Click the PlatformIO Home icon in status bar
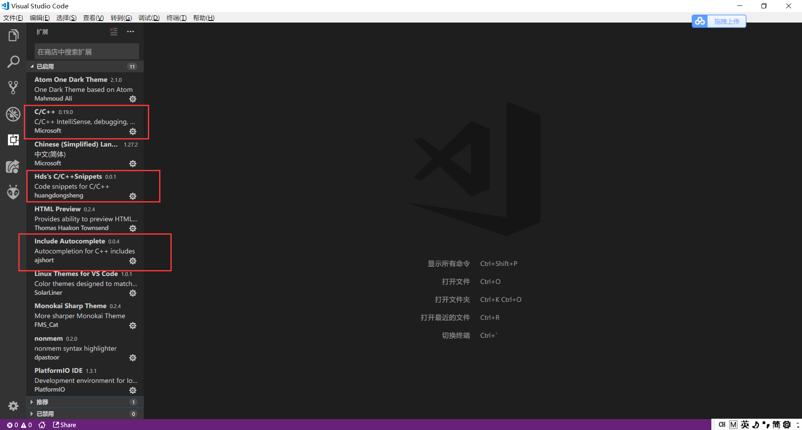Image resolution: width=802 pixels, height=430 pixels. pos(42,425)
